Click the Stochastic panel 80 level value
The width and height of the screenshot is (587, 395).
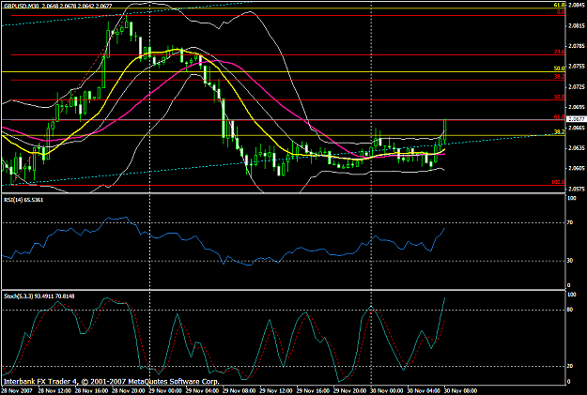570,310
